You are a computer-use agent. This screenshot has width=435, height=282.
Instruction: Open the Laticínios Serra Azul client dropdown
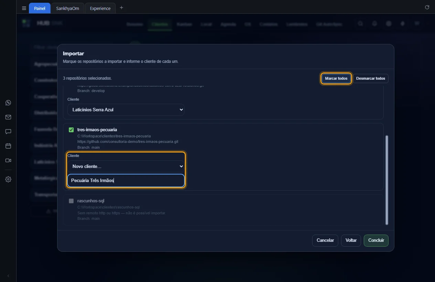coord(126,110)
